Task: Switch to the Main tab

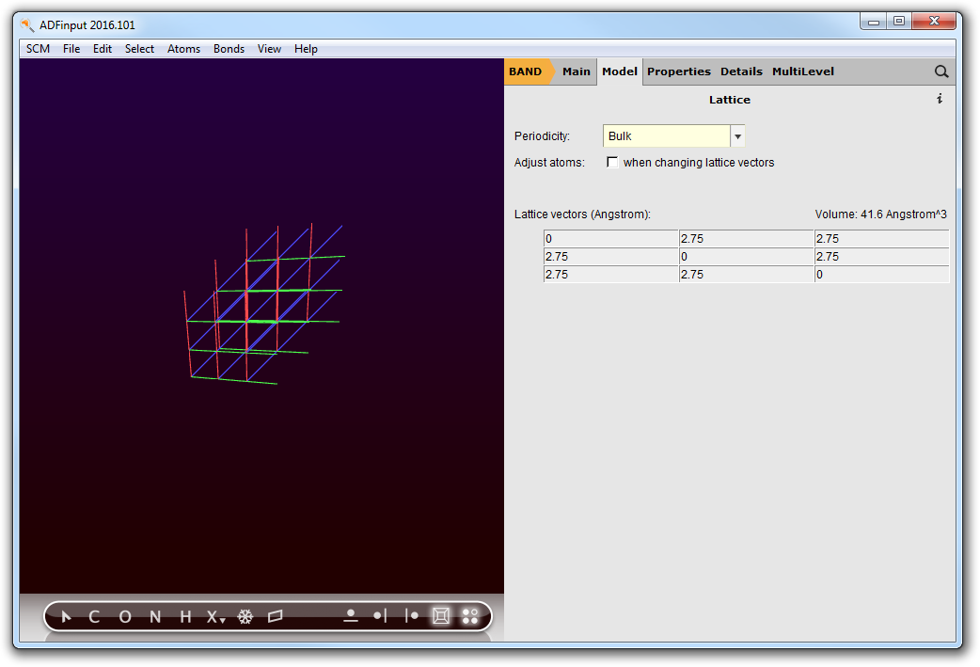Action: pyautogui.click(x=577, y=71)
